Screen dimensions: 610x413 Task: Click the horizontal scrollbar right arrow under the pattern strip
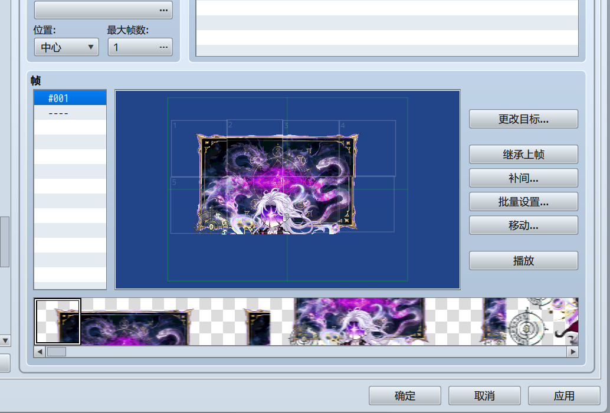[x=573, y=352]
